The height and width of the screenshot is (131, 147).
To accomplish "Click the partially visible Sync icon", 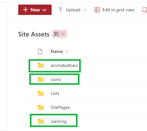I will click(145, 10).
